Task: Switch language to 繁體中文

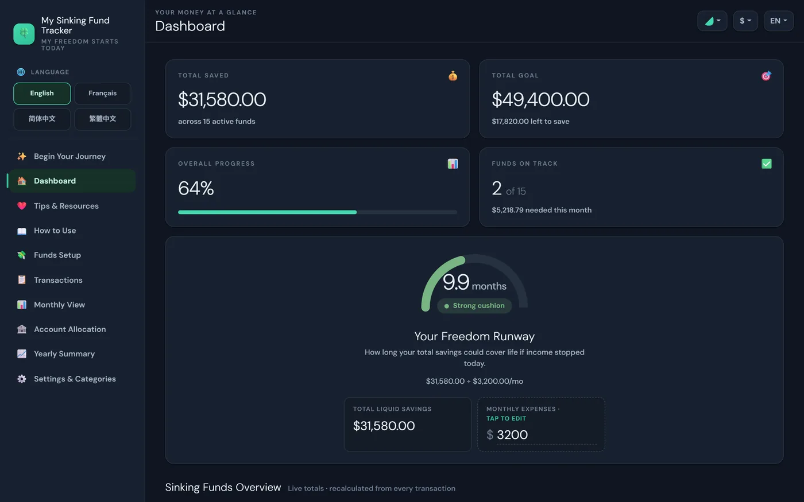Action: 103,119
